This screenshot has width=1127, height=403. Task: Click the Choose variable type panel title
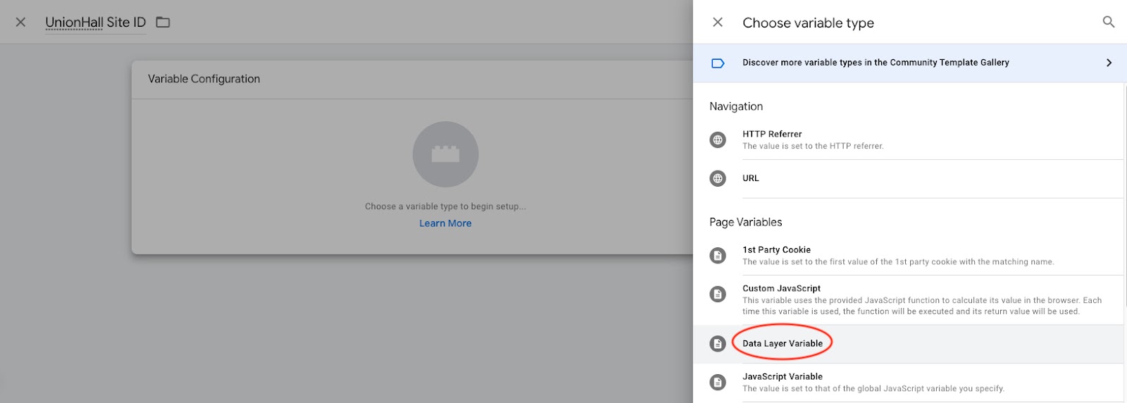tap(808, 23)
